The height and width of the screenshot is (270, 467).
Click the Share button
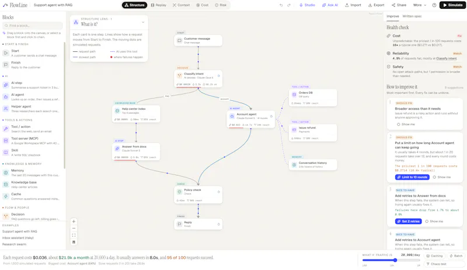click(x=399, y=5)
